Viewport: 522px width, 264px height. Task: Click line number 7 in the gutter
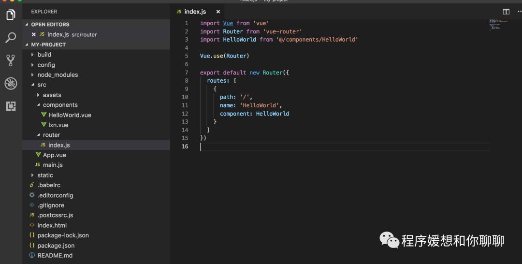186,72
